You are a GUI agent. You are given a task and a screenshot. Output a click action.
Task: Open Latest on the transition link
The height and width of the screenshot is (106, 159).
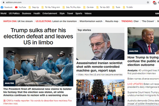point(64,21)
